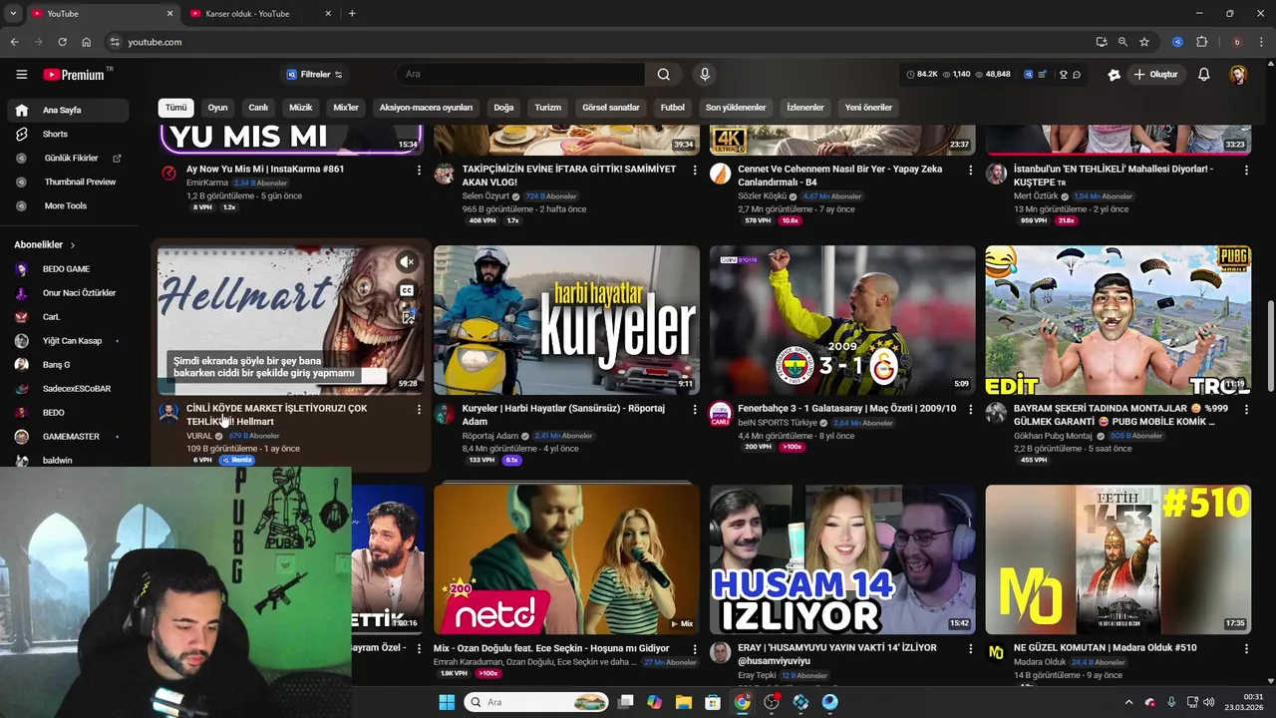Image resolution: width=1276 pixels, height=718 pixels.
Task: Open File Explorer from taskbar
Action: click(683, 702)
